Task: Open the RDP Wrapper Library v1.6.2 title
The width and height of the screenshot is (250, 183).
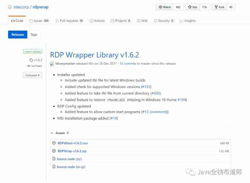Action: pos(95,55)
